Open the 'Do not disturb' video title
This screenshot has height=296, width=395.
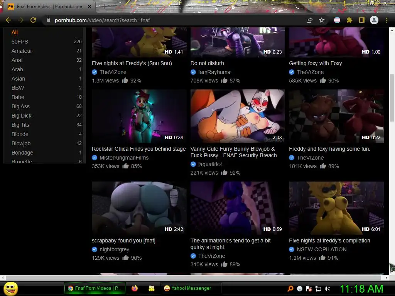point(207,64)
